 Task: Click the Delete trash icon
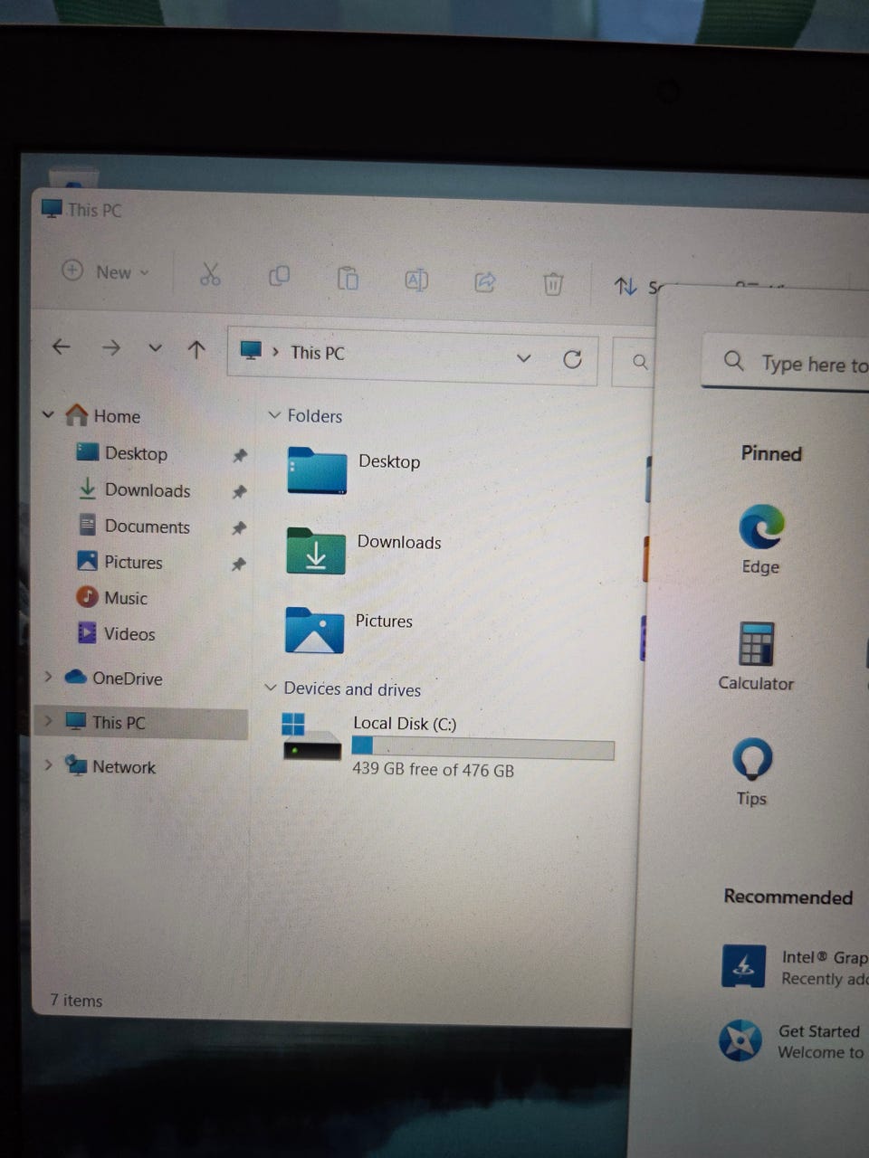tap(552, 284)
